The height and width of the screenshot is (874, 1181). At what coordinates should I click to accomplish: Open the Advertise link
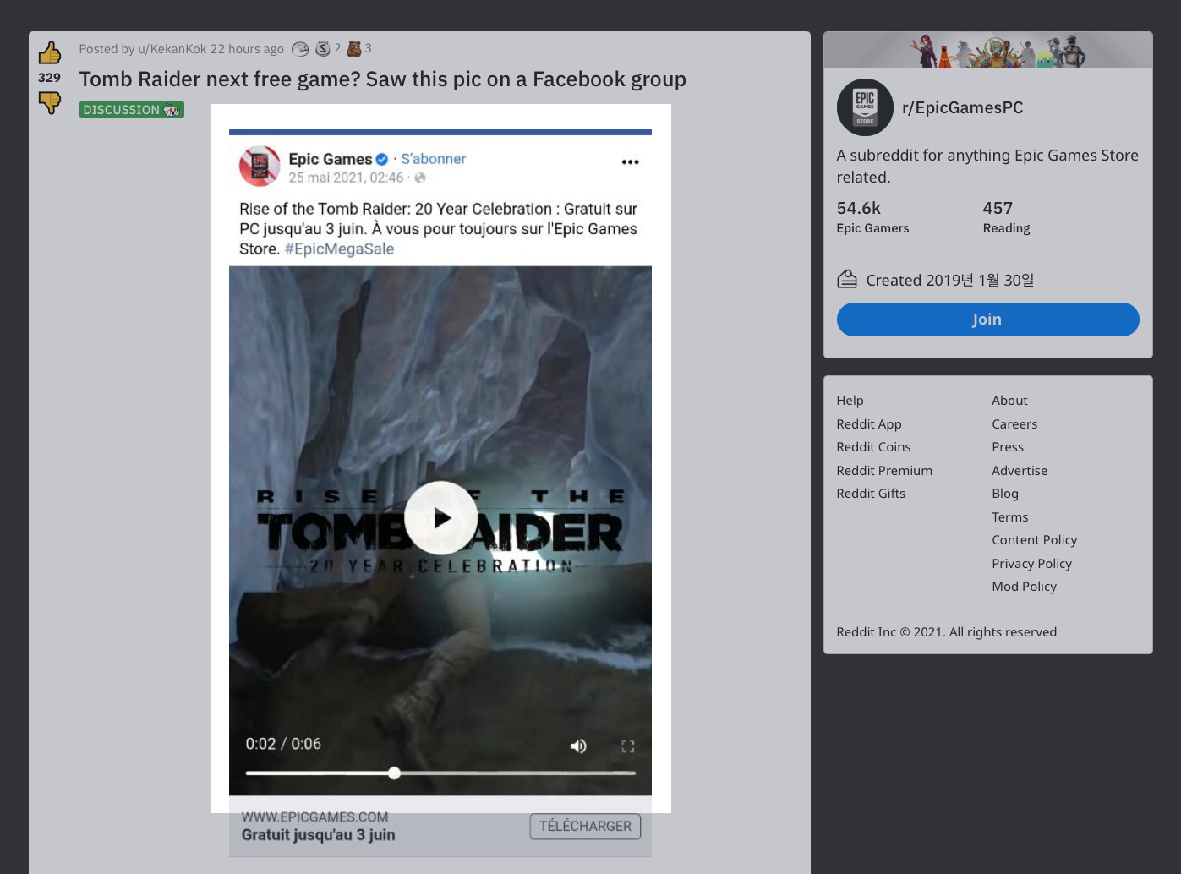1020,471
